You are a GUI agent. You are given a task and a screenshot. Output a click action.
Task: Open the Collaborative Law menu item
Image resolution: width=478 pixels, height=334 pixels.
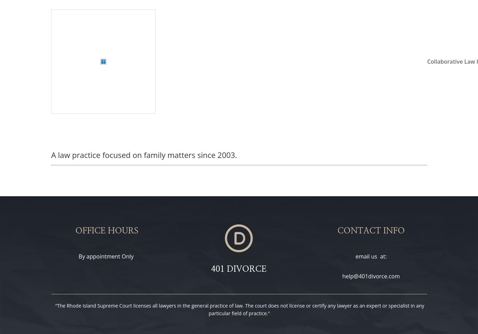452,62
